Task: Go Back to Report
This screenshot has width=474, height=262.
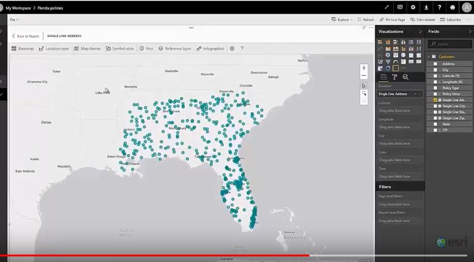Action: pyautogui.click(x=26, y=36)
